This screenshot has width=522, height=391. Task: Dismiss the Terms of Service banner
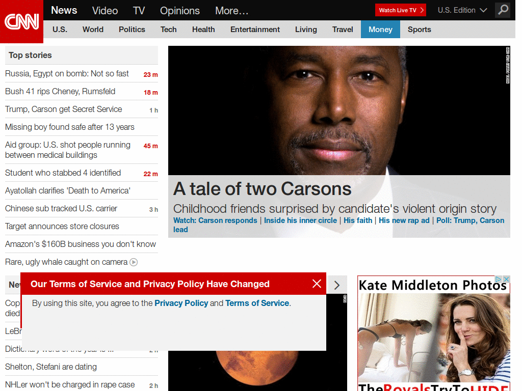(317, 284)
